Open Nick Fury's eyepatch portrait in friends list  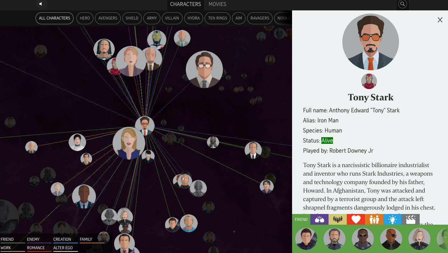click(x=391, y=239)
